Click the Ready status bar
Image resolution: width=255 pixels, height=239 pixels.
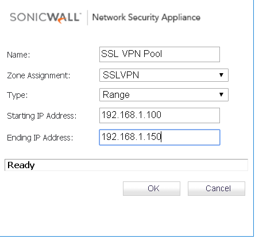coord(126,165)
